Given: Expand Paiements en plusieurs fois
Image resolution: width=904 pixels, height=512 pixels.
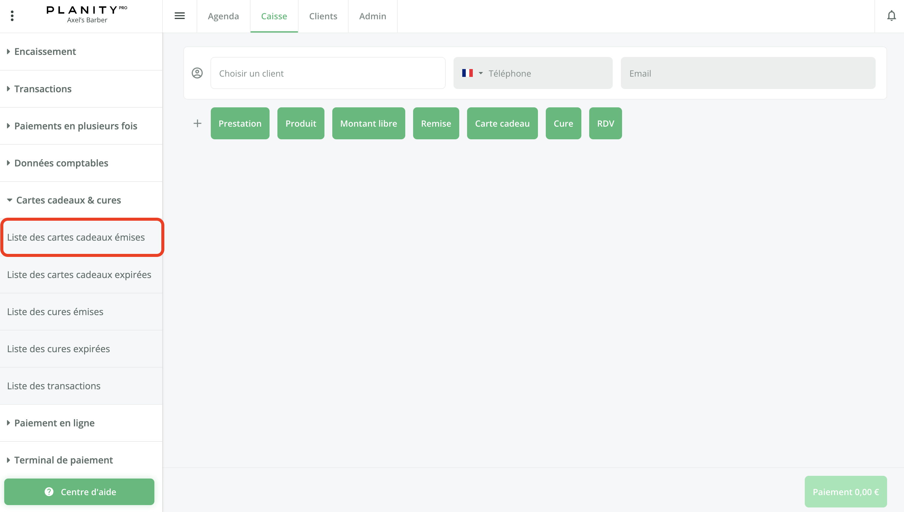Looking at the screenshot, I should point(75,126).
